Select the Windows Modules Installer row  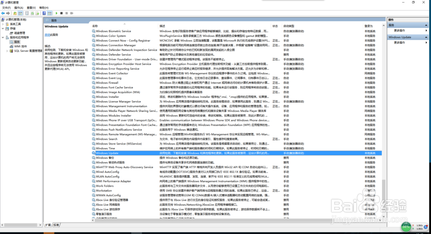click(237, 115)
